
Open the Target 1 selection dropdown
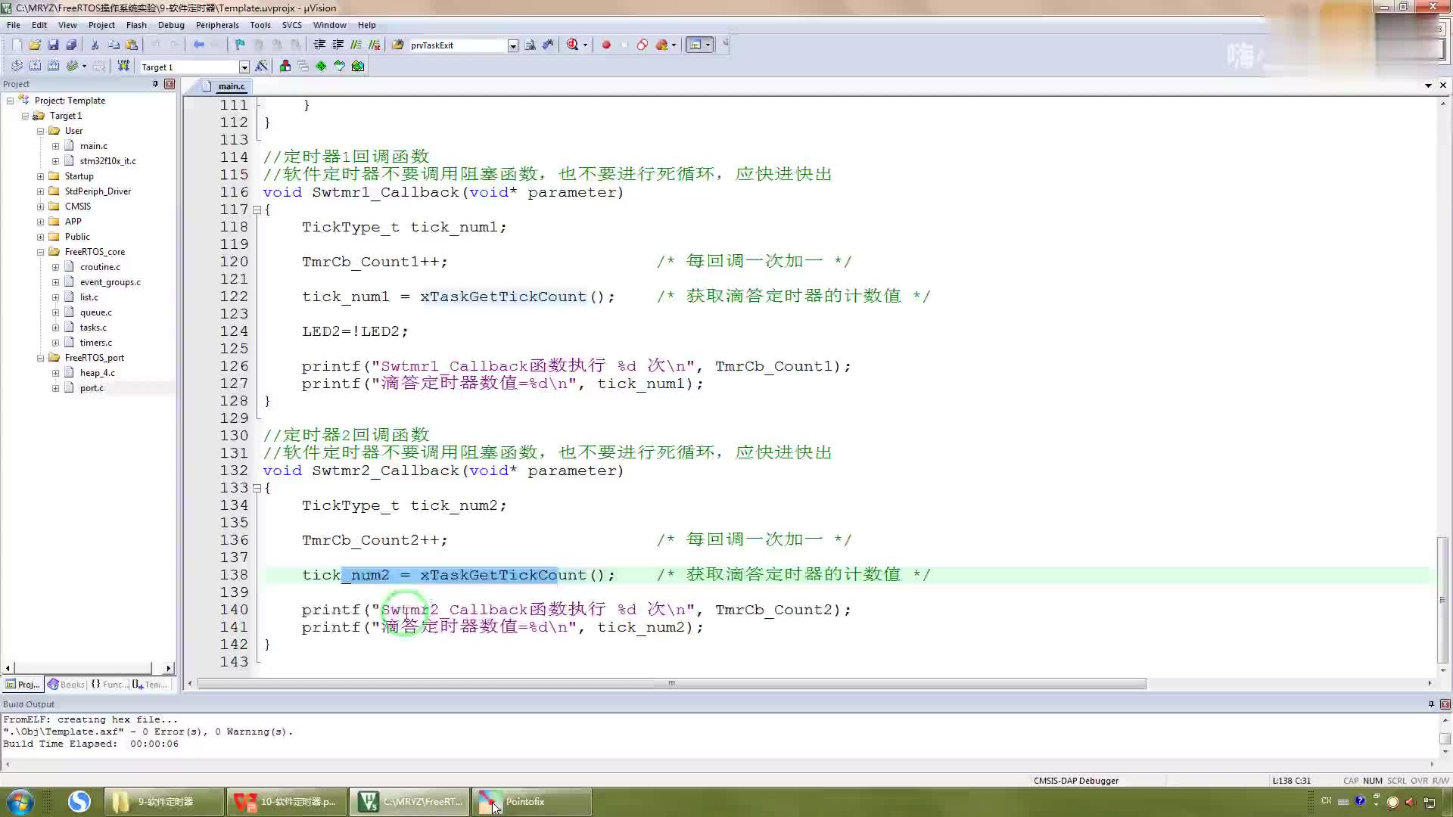tap(244, 67)
